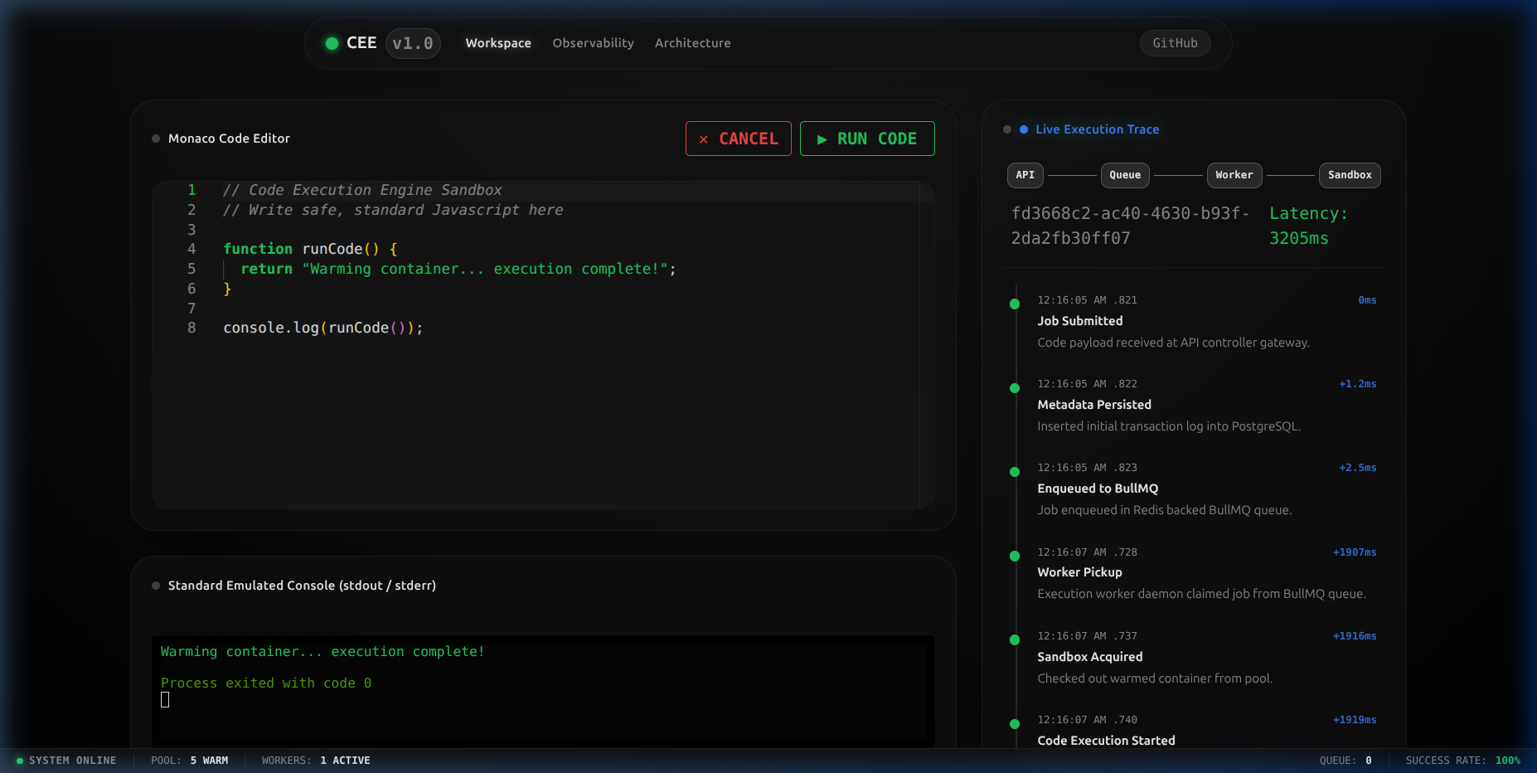Click the +1.2ms offset label
Viewport: 1537px width, 773px height.
[x=1357, y=384]
